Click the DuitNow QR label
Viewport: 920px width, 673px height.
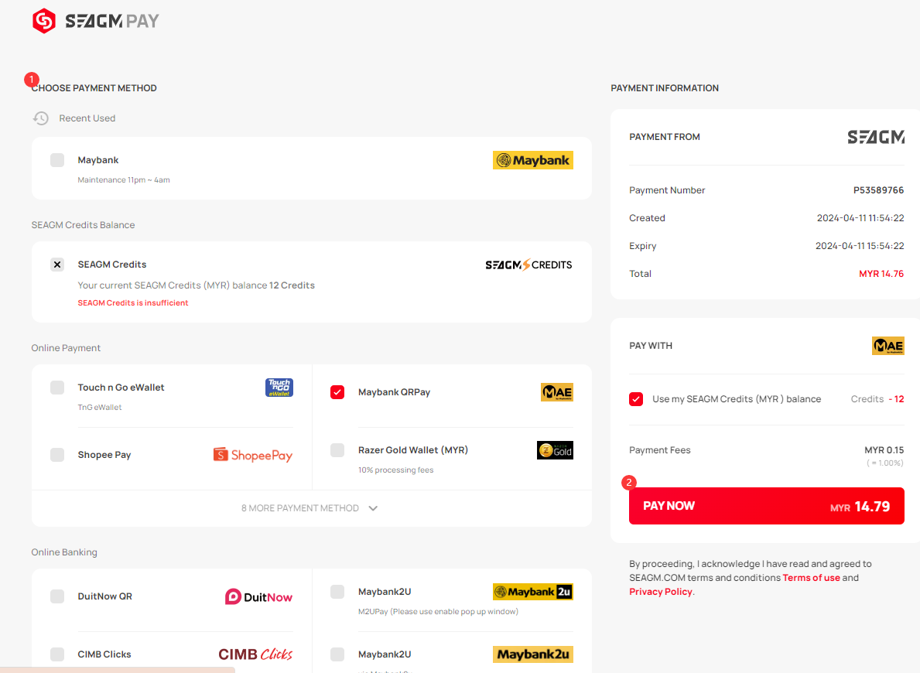pos(105,596)
